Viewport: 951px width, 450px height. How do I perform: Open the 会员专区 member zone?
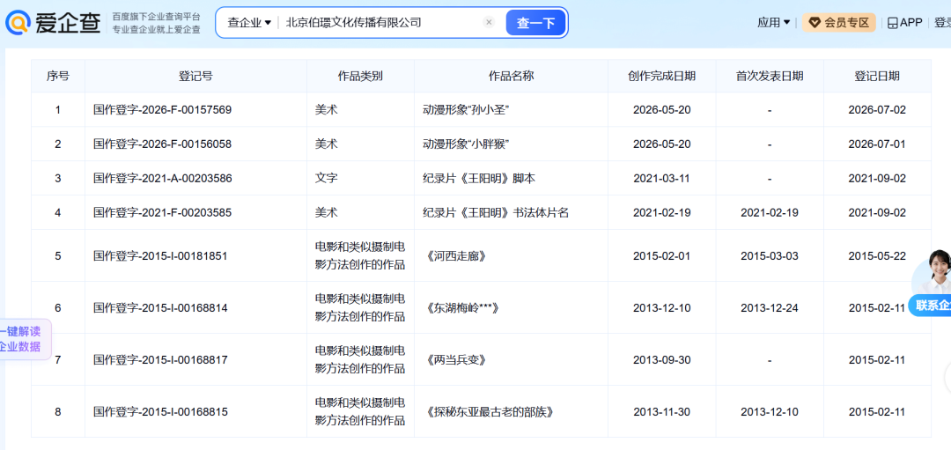(x=839, y=23)
